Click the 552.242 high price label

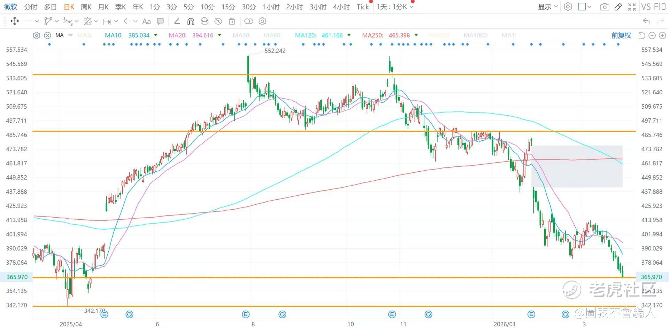click(x=275, y=51)
